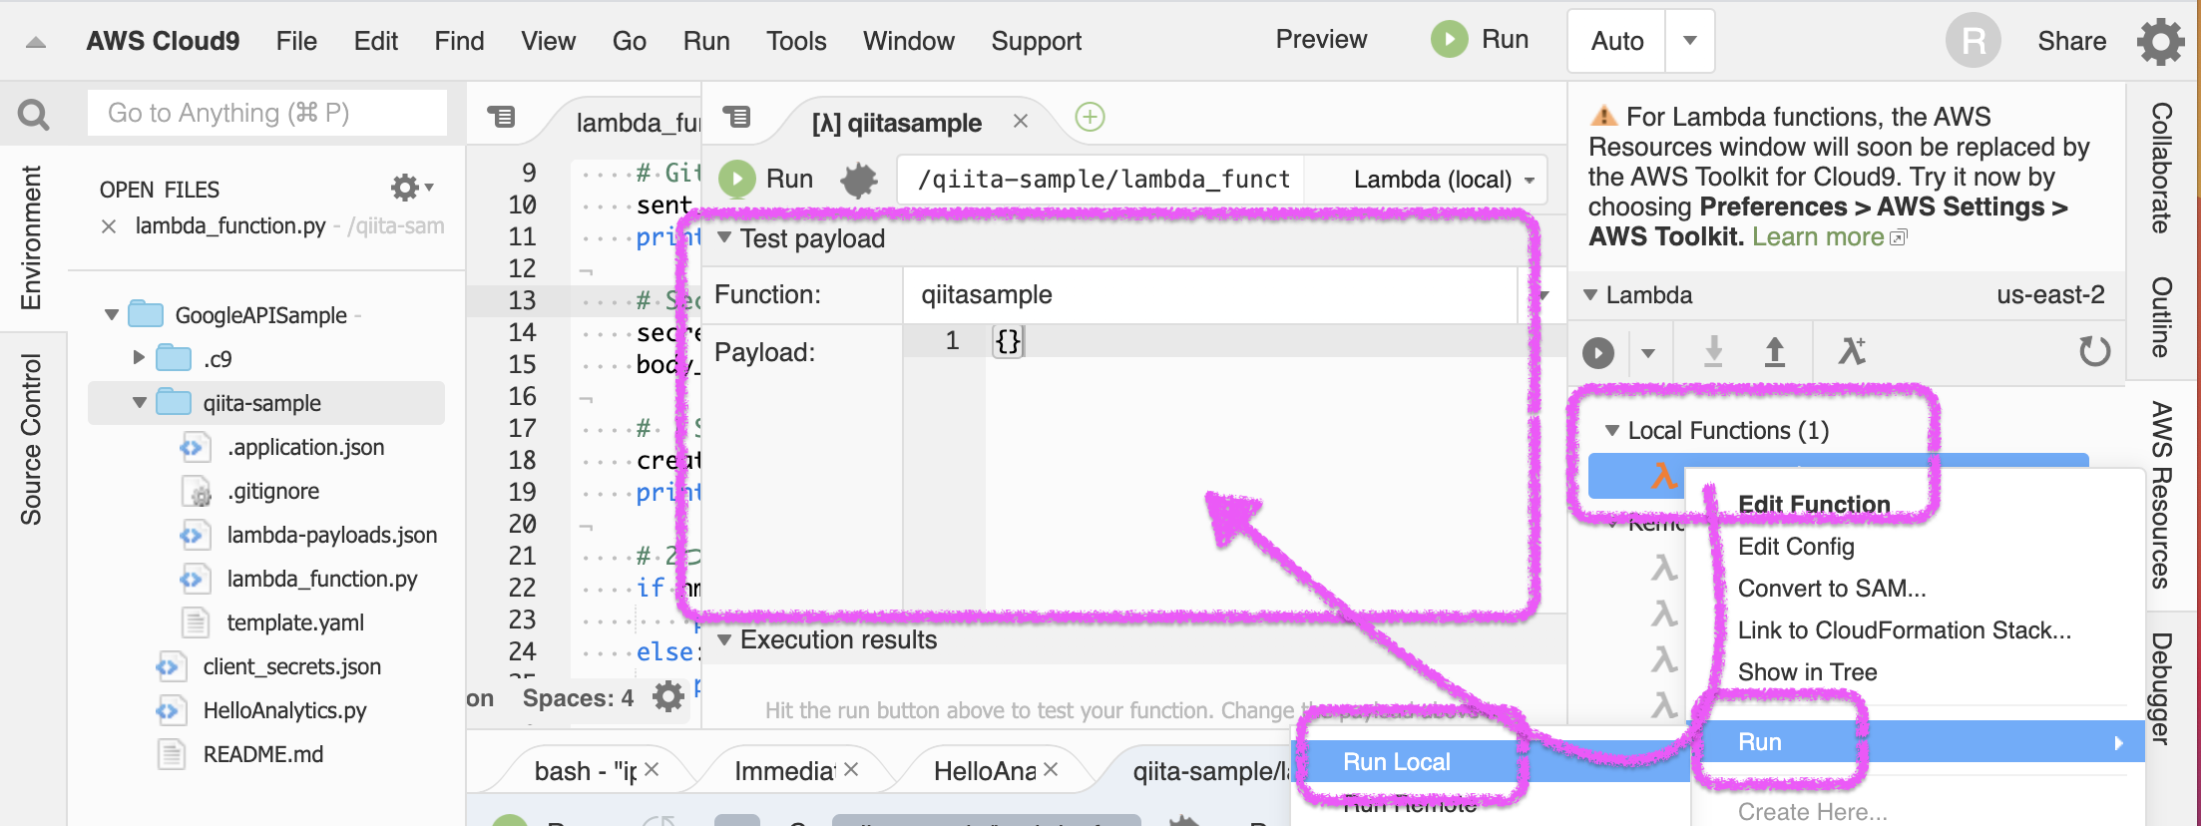The height and width of the screenshot is (826, 2201).
Task: Collapse the Test payload section
Action: (724, 237)
